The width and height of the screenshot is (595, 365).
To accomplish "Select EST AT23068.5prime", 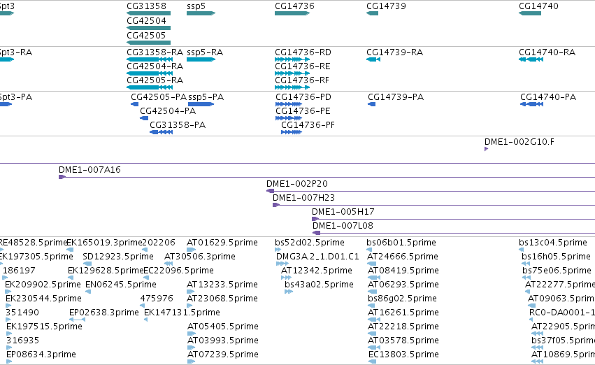I will (222, 299).
